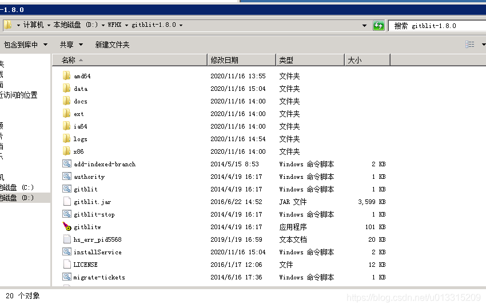This screenshot has height=308, width=486.
Task: Click the 3,599 KB size value
Action: [372, 202]
